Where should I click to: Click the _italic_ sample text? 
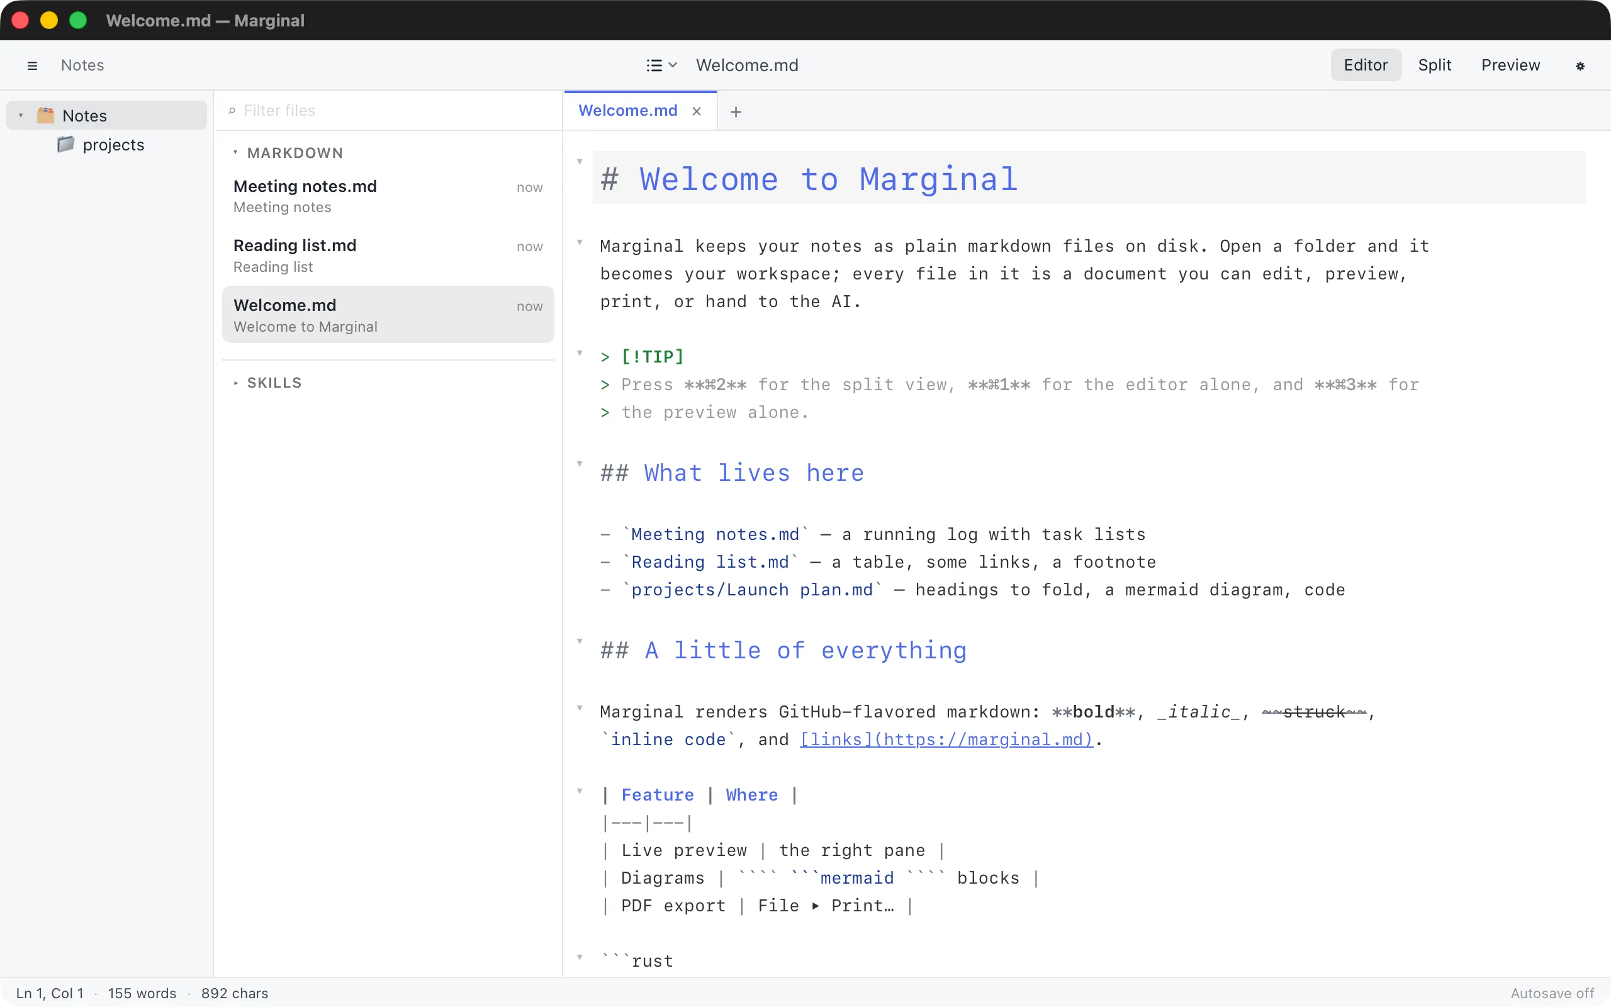[1199, 712]
